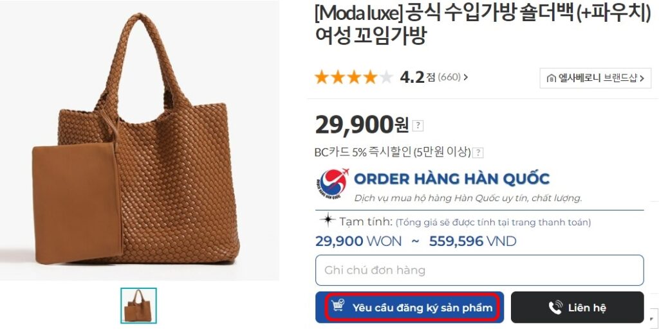Click the Moda luxe product title text
659x330 pixels.
(483, 24)
